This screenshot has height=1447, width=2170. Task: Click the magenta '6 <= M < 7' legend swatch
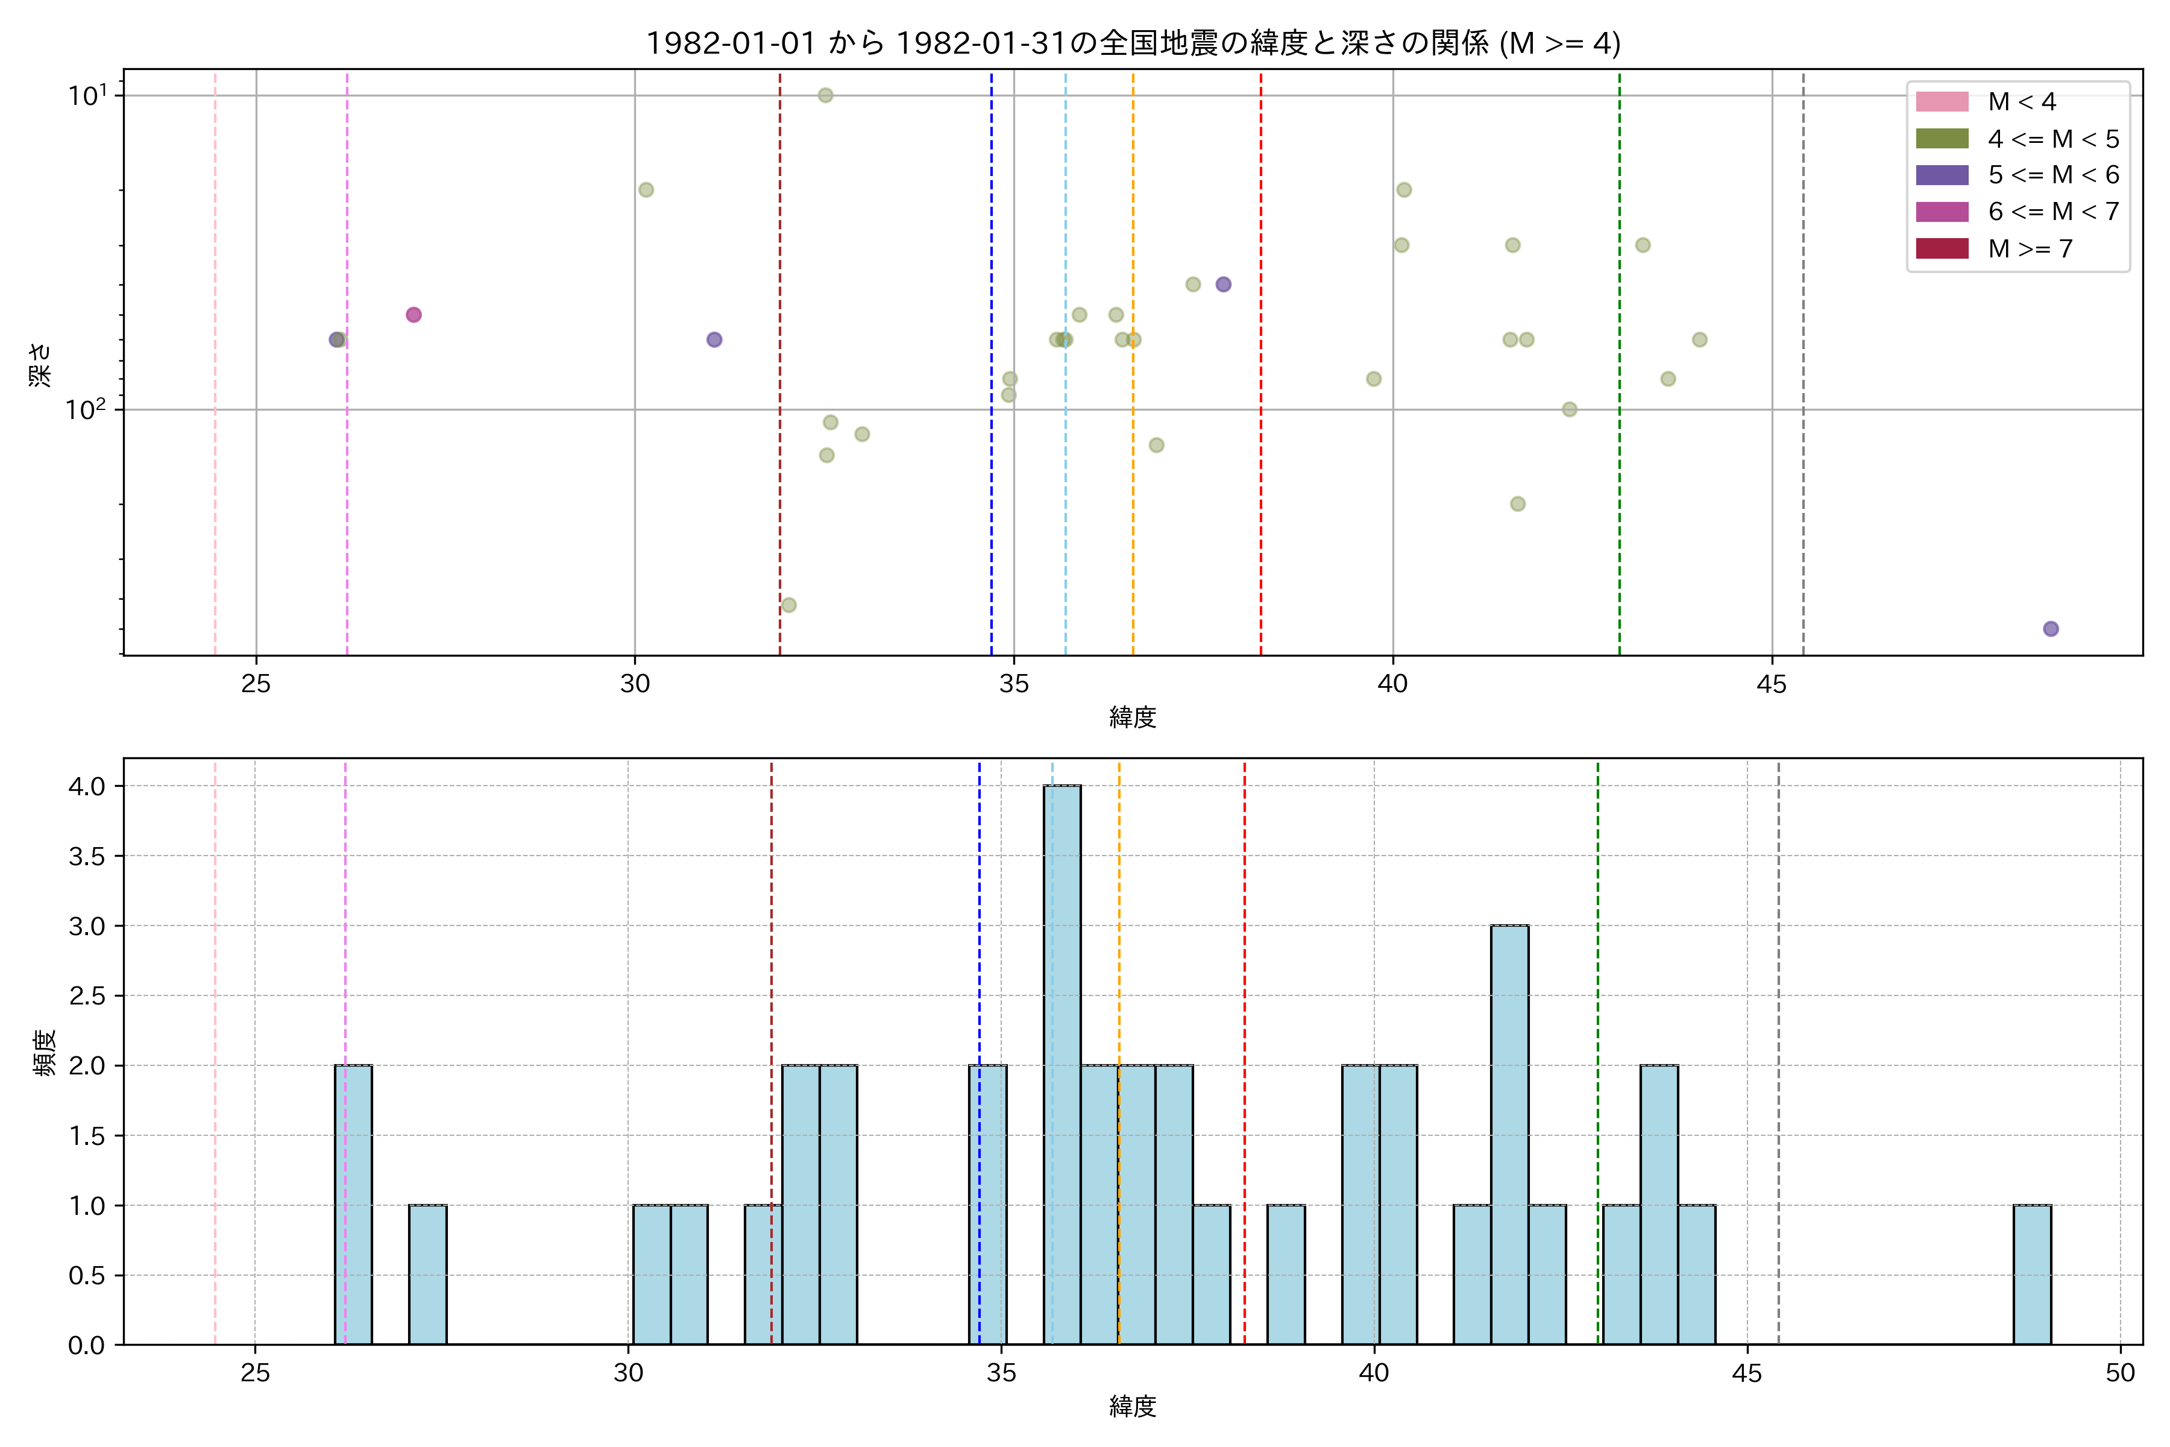[1941, 212]
